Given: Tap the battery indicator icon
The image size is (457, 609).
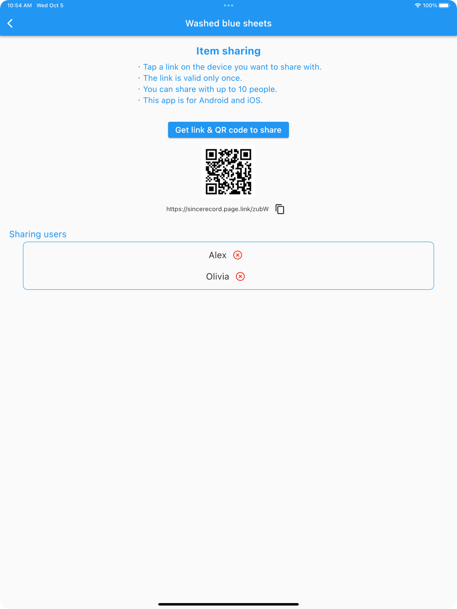Looking at the screenshot, I should point(445,5).
